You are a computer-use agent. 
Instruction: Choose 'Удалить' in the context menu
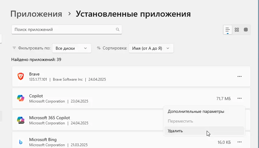(204, 131)
